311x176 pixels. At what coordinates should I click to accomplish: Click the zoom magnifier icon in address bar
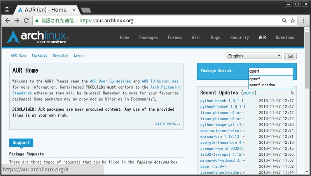[284, 21]
